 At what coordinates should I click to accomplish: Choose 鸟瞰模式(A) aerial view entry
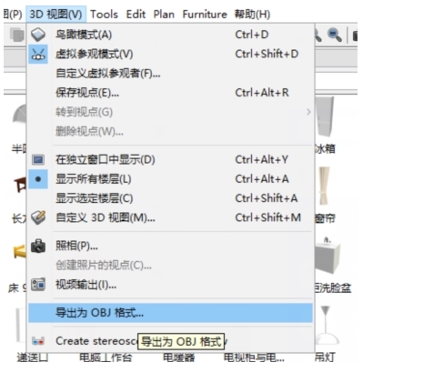[170, 35]
